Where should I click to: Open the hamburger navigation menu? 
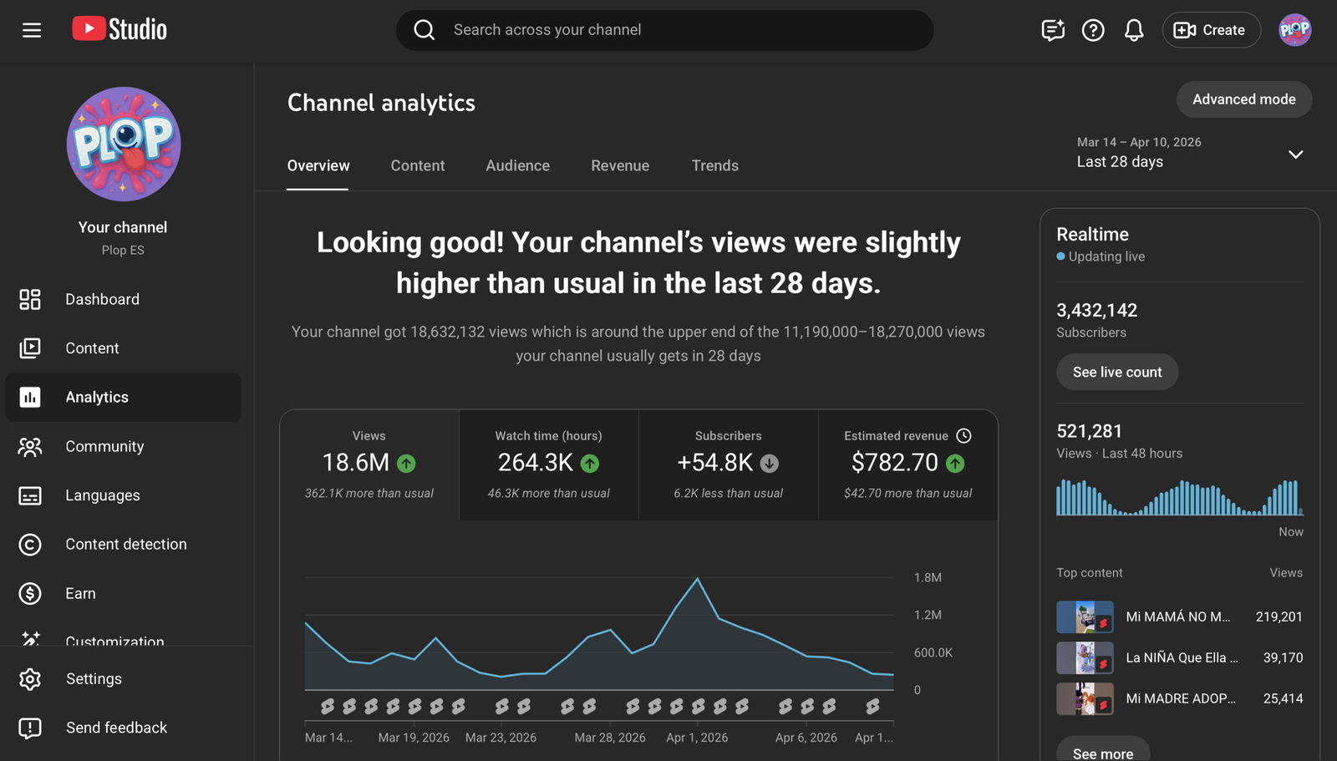point(32,30)
